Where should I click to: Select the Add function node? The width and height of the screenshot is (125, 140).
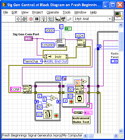click(54, 98)
